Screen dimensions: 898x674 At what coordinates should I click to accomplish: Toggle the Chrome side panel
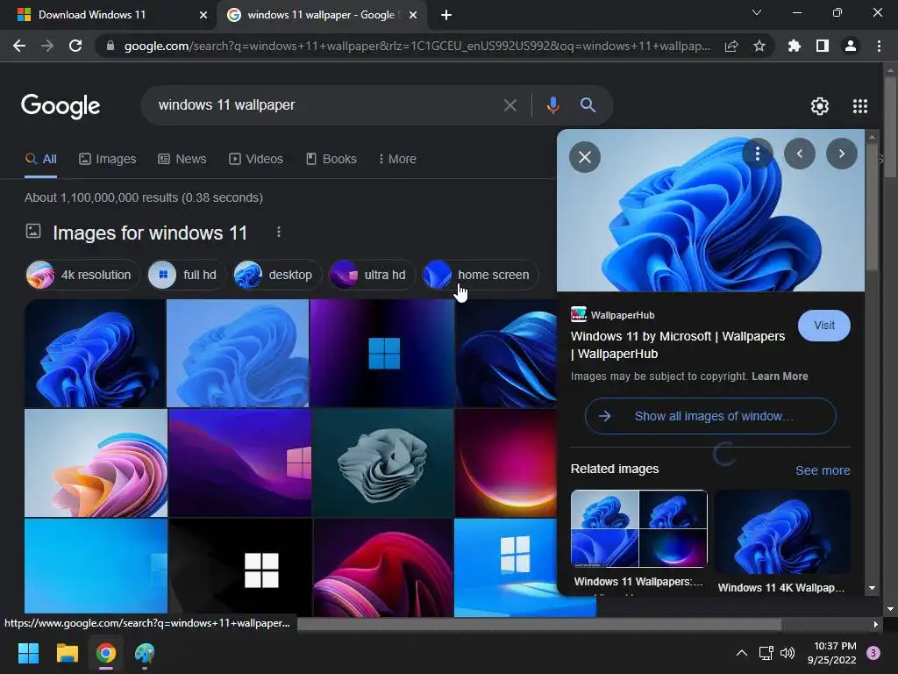tap(823, 46)
